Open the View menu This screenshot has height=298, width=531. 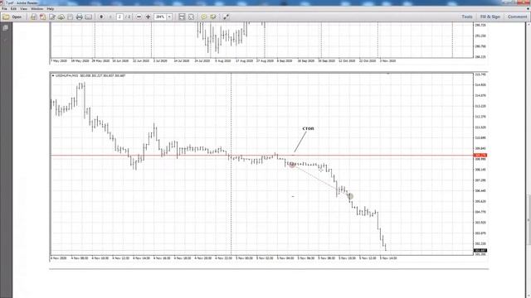coord(24,9)
